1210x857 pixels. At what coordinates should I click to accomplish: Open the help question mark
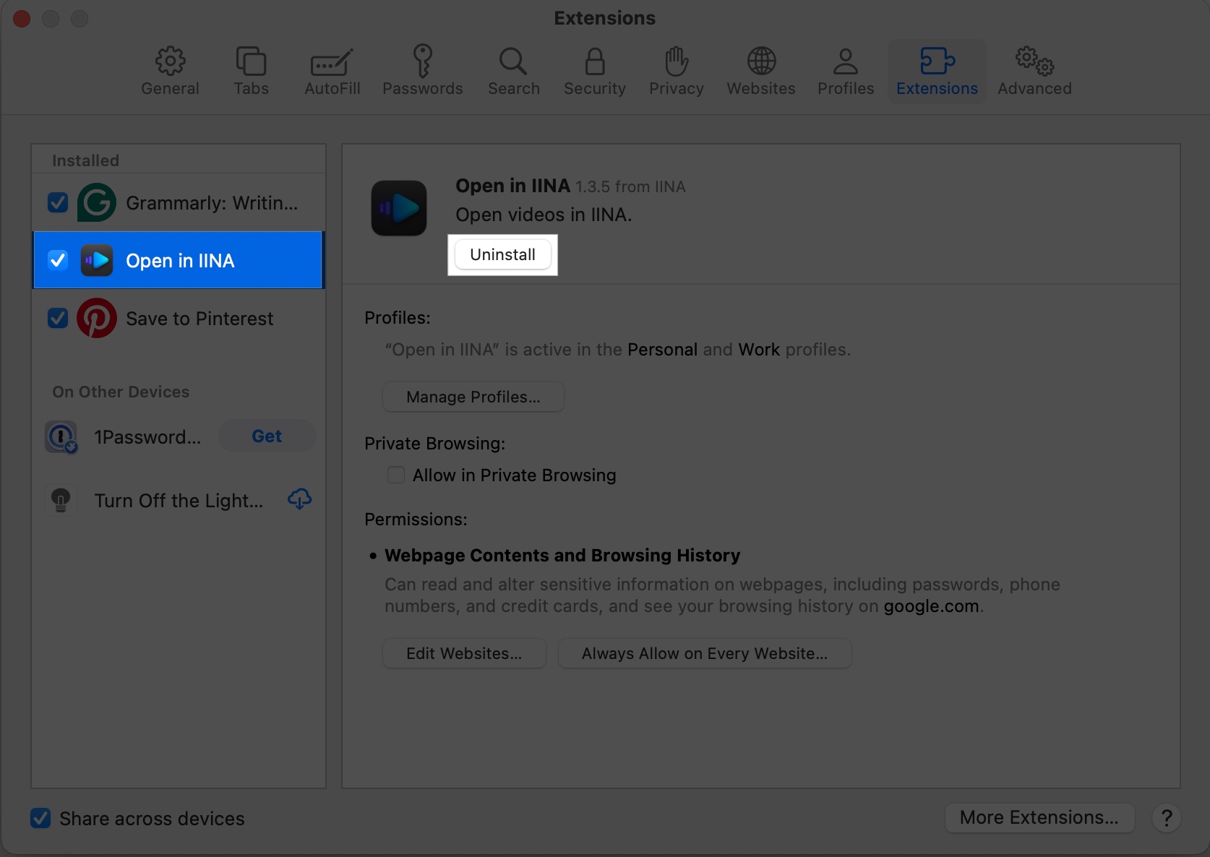pos(1167,818)
